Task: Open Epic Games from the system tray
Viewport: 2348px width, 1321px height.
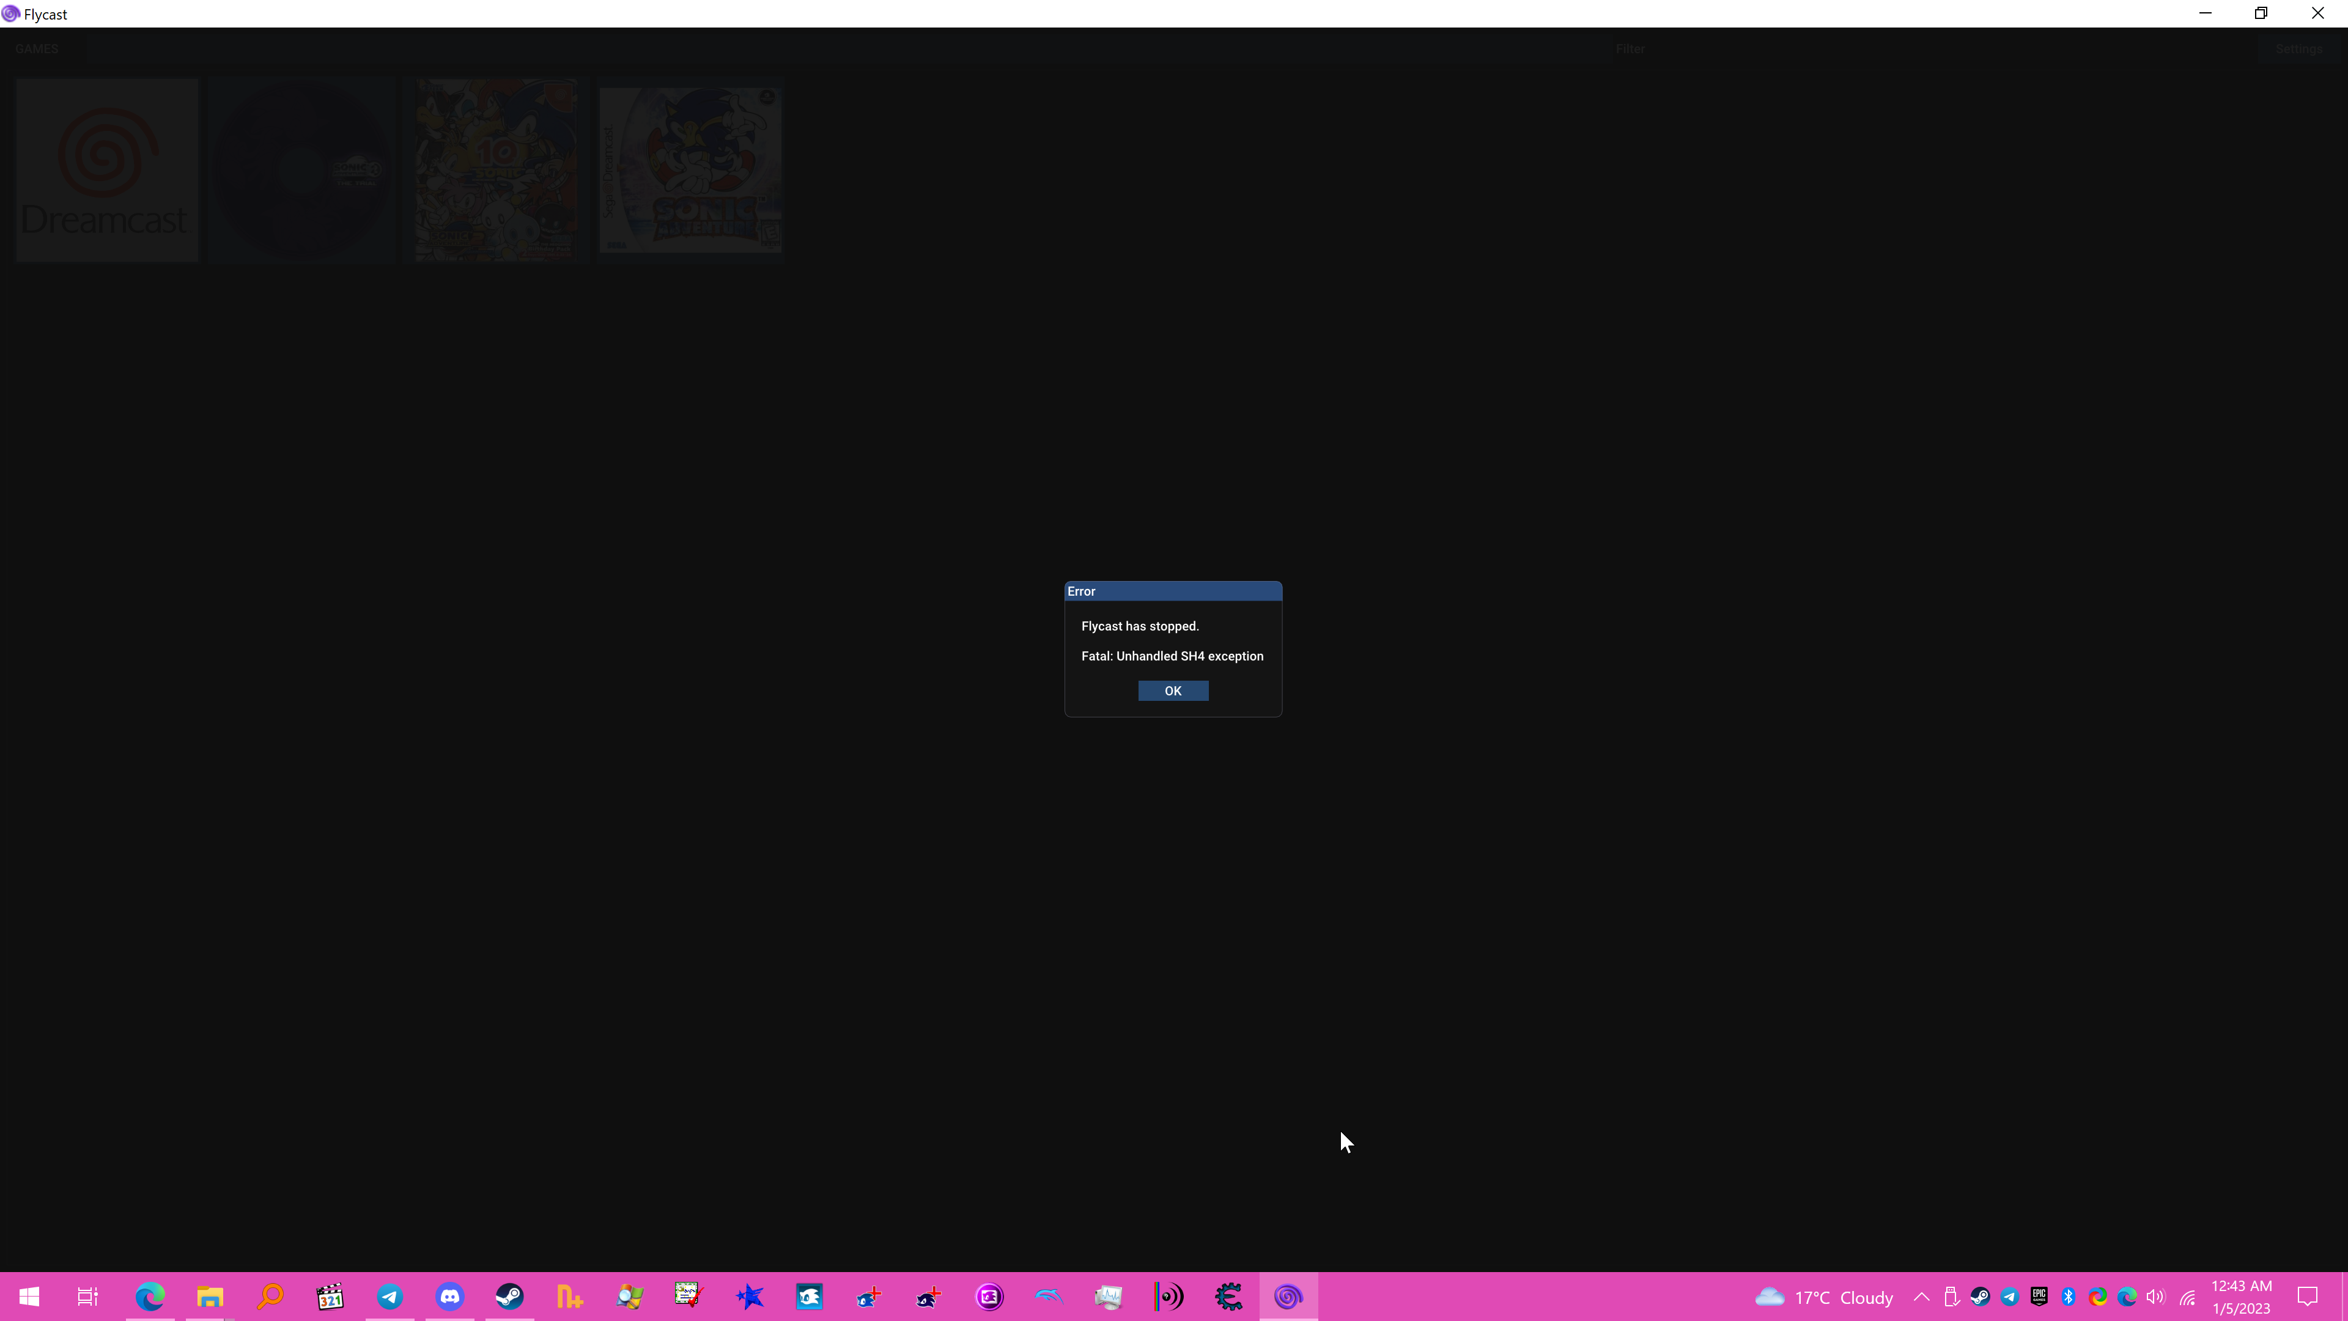Action: tap(2039, 1297)
